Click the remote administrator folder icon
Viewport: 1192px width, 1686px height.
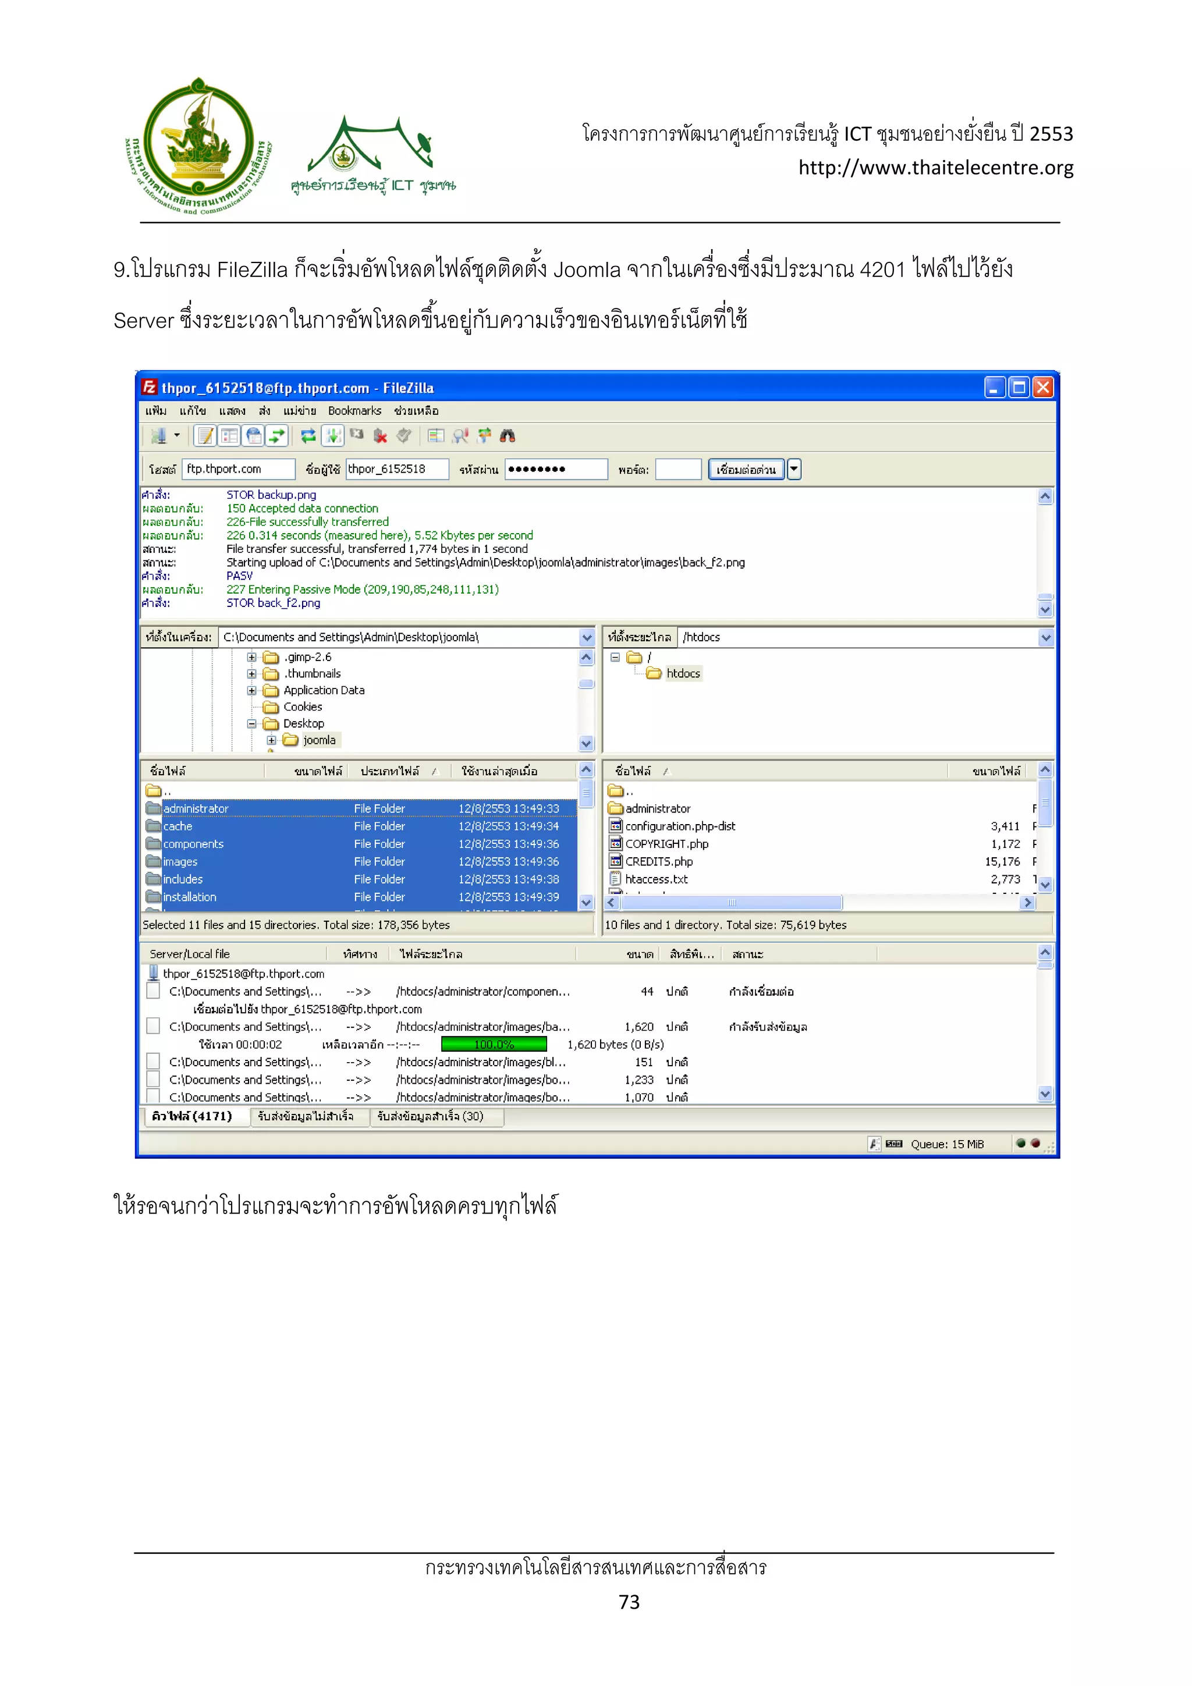(x=615, y=808)
